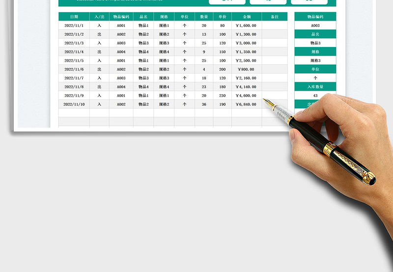The width and height of the screenshot is (393, 272).
Task: Open the A003 item code selector in side panel
Action: tap(315, 25)
